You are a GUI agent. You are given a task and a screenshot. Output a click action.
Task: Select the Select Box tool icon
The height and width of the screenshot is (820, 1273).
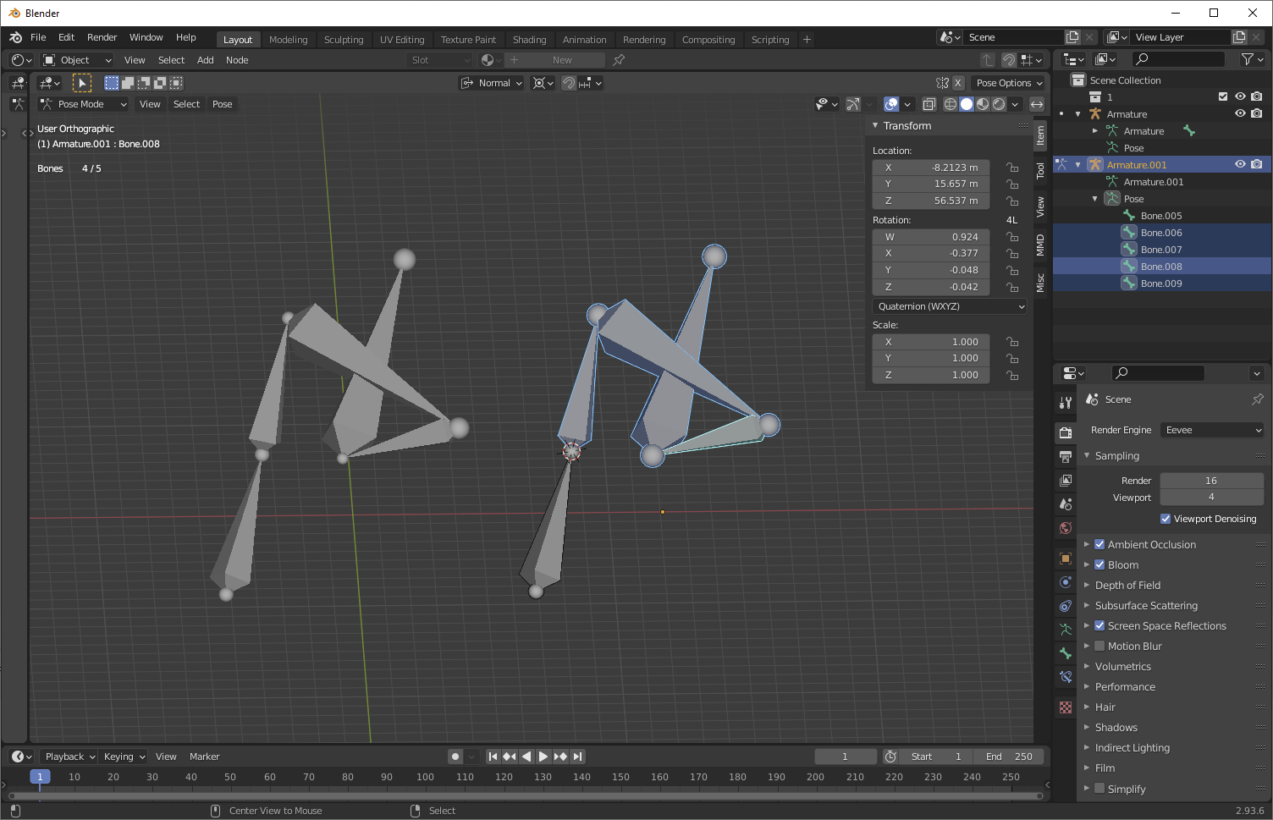click(x=82, y=83)
